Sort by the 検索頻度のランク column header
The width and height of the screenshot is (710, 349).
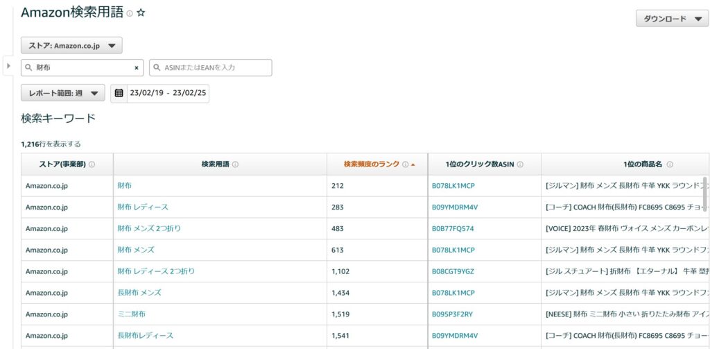click(x=372, y=164)
